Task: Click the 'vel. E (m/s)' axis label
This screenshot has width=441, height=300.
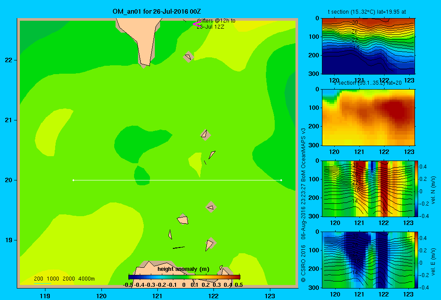Action: (x=434, y=261)
